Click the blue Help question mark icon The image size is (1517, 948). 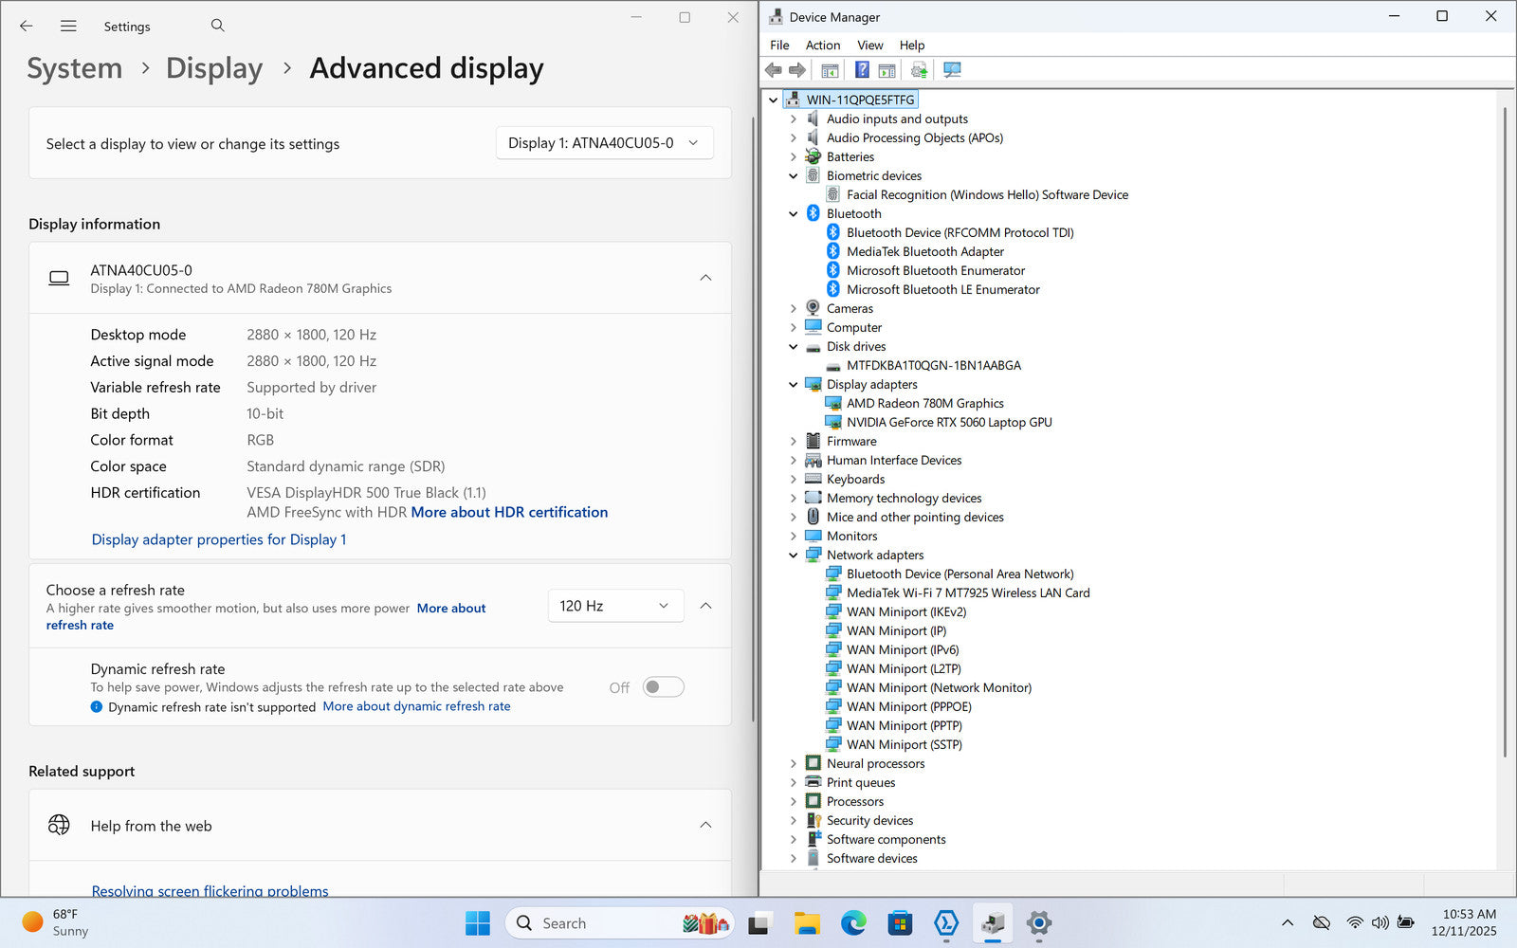pos(861,70)
